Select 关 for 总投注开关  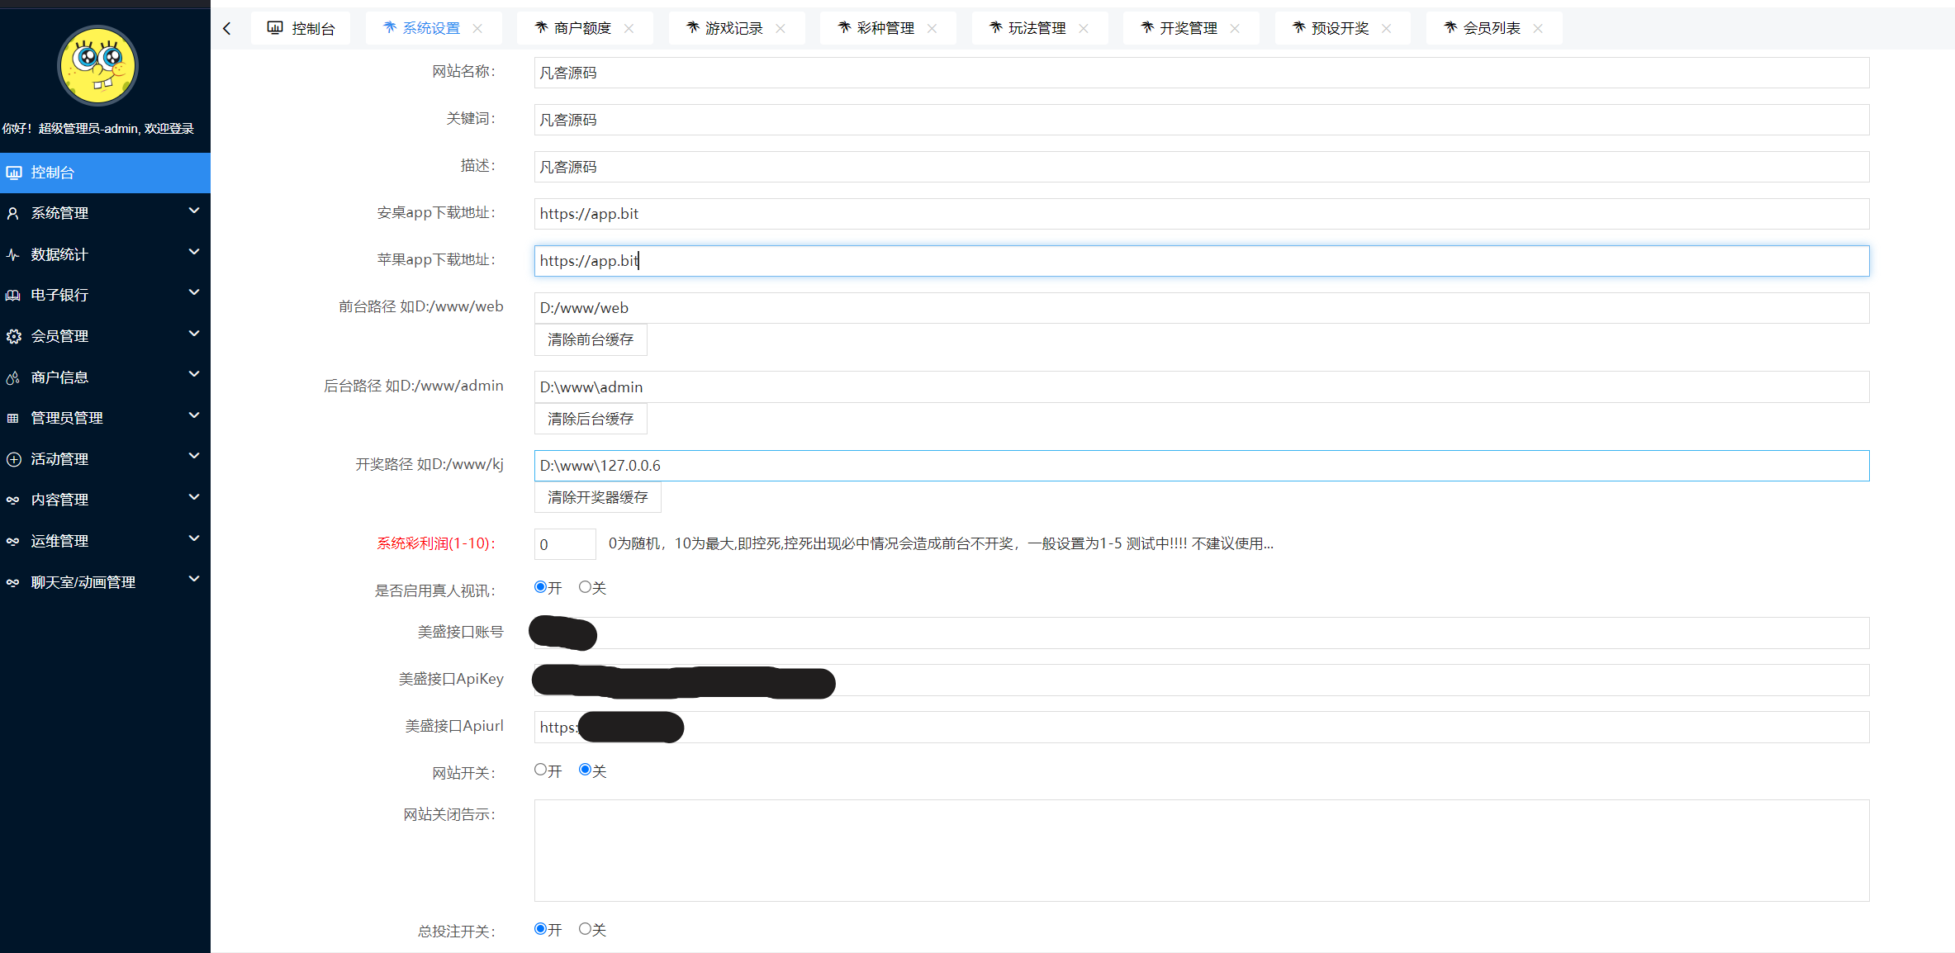(585, 929)
